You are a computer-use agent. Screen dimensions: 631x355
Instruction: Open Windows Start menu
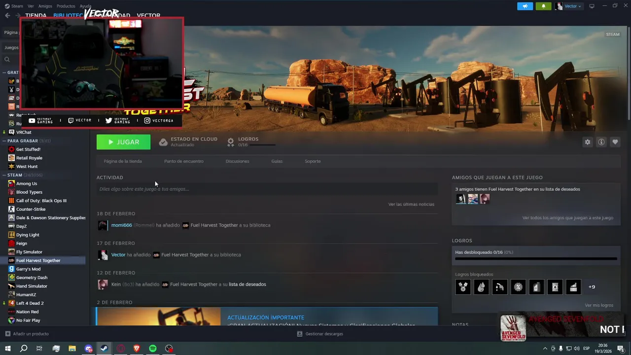coord(7,349)
